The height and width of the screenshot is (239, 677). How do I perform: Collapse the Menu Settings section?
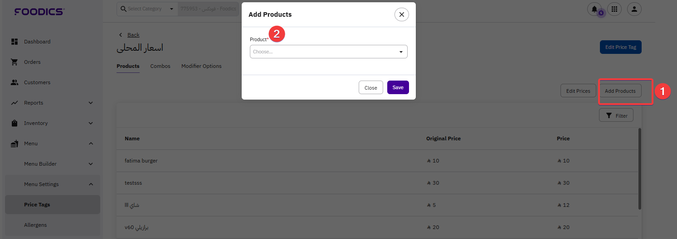pos(91,184)
